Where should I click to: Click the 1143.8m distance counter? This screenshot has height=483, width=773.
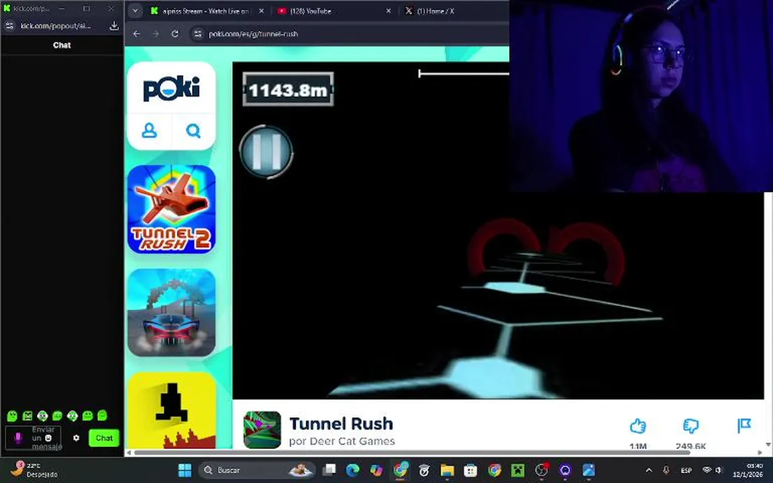coord(289,89)
